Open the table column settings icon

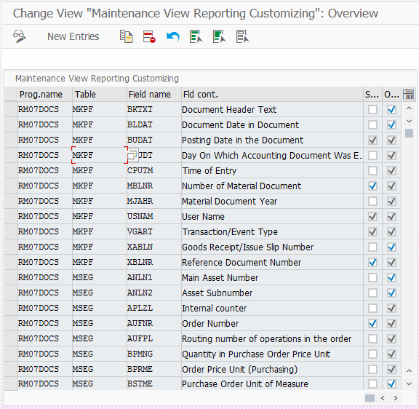[x=409, y=95]
